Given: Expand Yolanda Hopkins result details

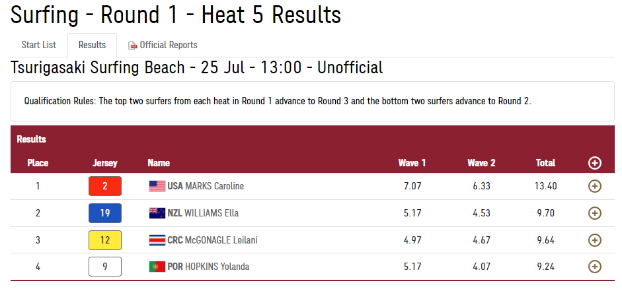Looking at the screenshot, I should pyautogui.click(x=594, y=267).
